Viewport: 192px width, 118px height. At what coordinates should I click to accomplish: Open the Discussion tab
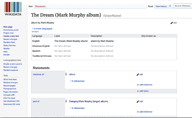(x=40, y=6)
